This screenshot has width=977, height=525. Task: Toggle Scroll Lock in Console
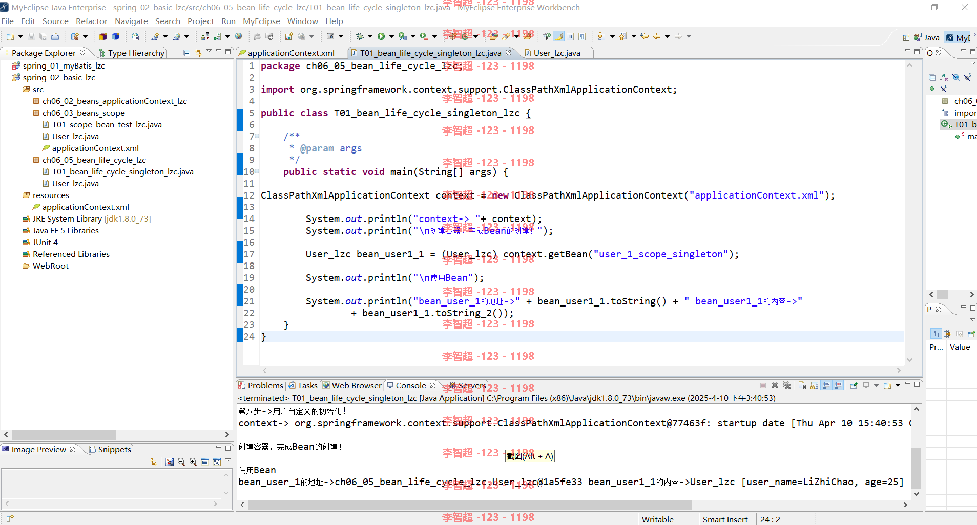pos(814,385)
